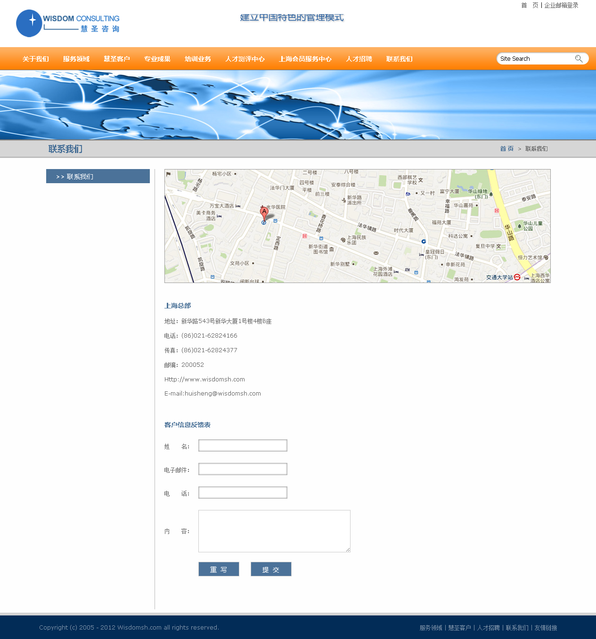Image resolution: width=596 pixels, height=639 pixels.
Task: Open the 服务领域 navigation item
Action: [x=76, y=59]
